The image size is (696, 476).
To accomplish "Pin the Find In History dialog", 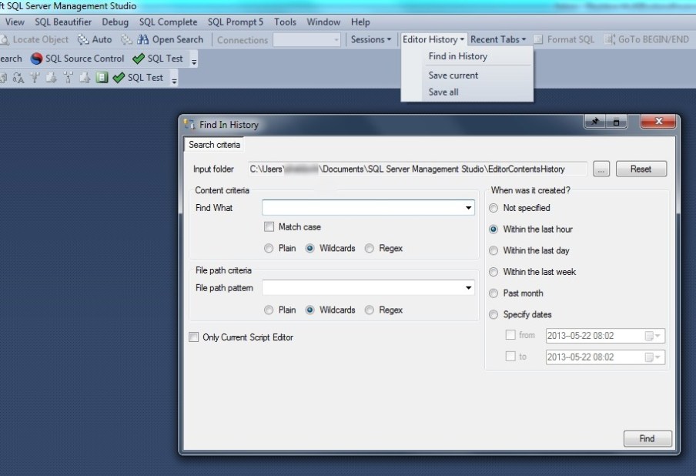I will pyautogui.click(x=595, y=121).
